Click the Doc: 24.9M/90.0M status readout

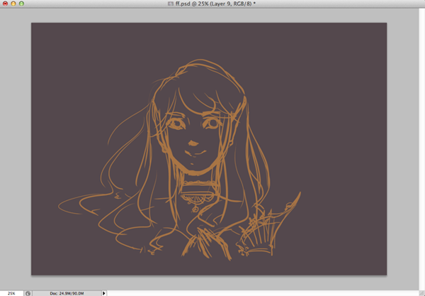pyautogui.click(x=67, y=293)
